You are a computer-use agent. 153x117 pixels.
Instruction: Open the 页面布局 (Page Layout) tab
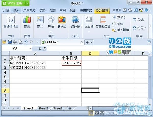pyautogui.click(x=29, y=10)
